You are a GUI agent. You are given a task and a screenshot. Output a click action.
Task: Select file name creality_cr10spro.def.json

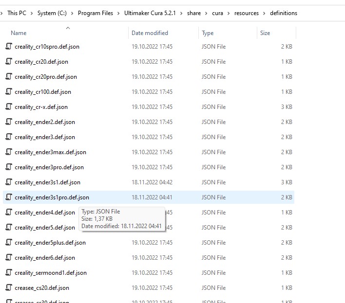pos(47,47)
